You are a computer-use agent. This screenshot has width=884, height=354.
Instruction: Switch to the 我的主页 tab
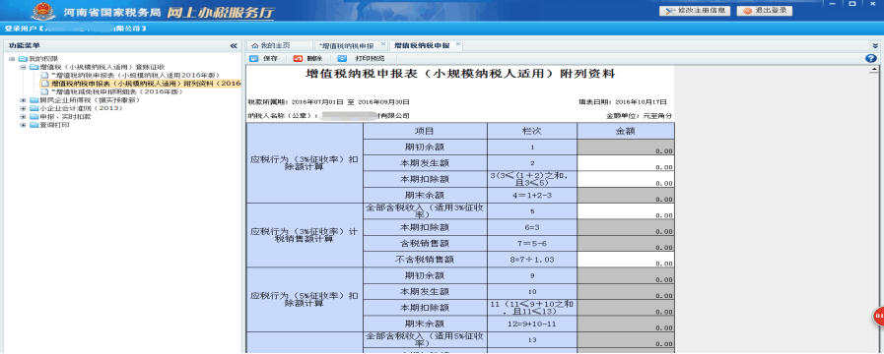279,45
